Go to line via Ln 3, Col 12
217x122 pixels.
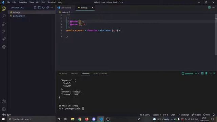145,115
